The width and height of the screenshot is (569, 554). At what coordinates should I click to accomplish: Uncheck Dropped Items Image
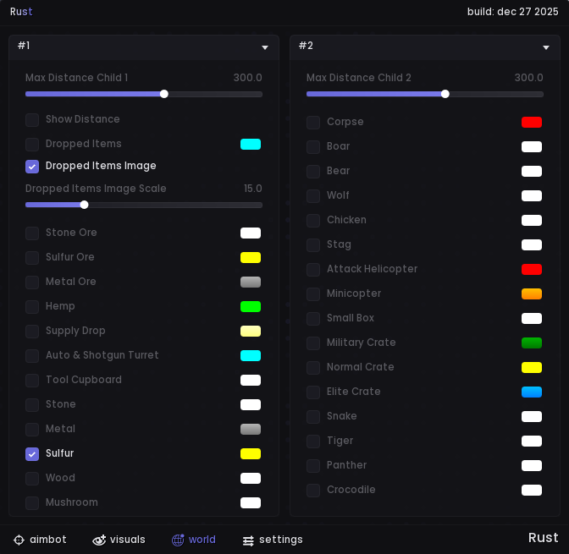(x=32, y=167)
